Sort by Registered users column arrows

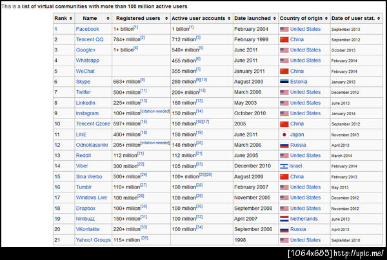click(x=166, y=19)
